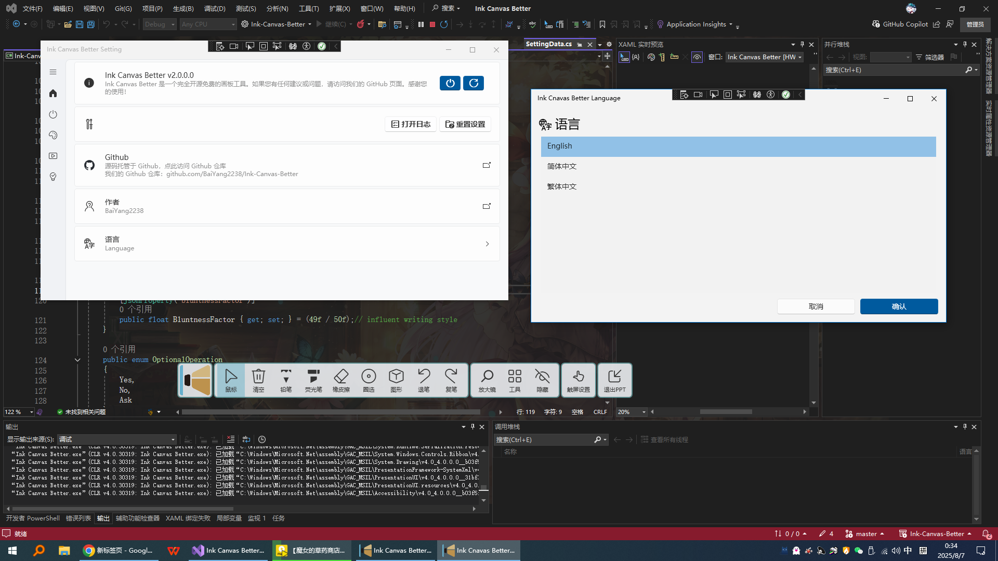Select the 橡皮擦 eraser tool
The height and width of the screenshot is (561, 998).
point(341,380)
